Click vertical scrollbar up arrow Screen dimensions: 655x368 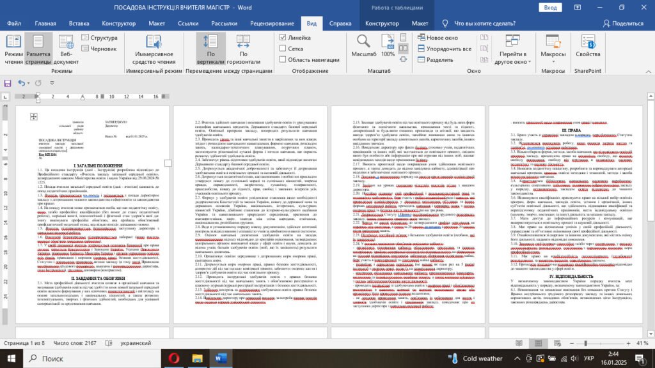(651, 96)
